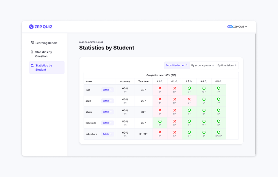Viewport: 278px width, 177px height.
Task: View Details for baby shark
Action: coord(107,134)
